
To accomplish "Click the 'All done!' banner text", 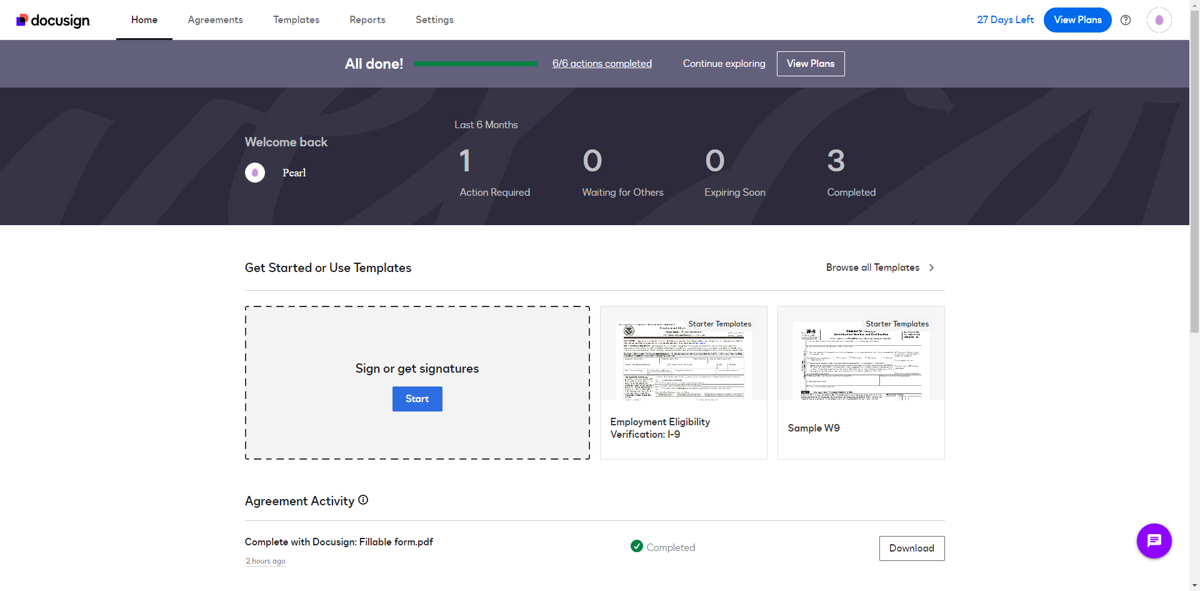I will point(374,64).
